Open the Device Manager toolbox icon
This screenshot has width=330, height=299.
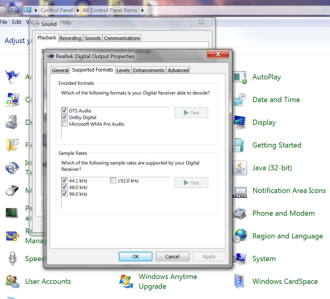12,122
